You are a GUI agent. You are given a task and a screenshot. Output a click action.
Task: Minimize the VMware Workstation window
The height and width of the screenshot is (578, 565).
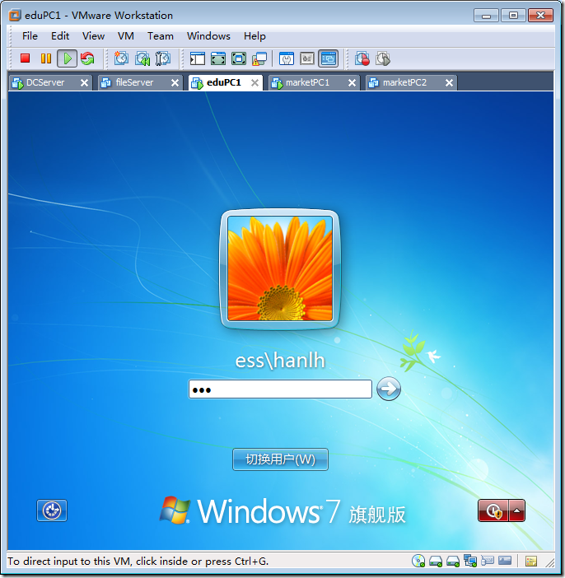(486, 16)
